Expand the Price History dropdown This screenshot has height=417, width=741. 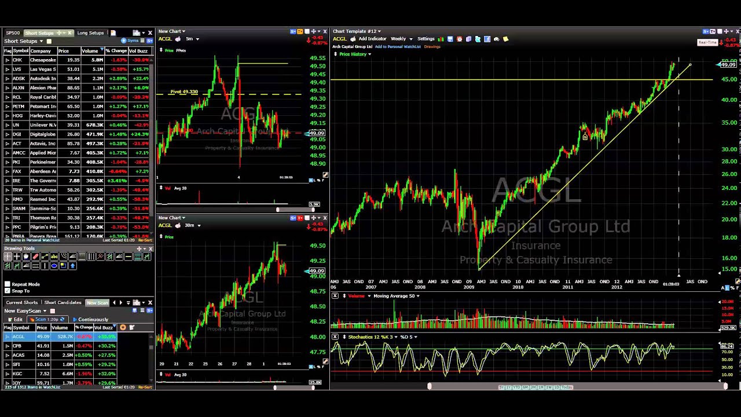(x=369, y=54)
